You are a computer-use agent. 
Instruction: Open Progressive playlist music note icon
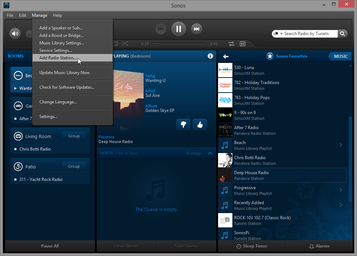pyautogui.click(x=225, y=190)
